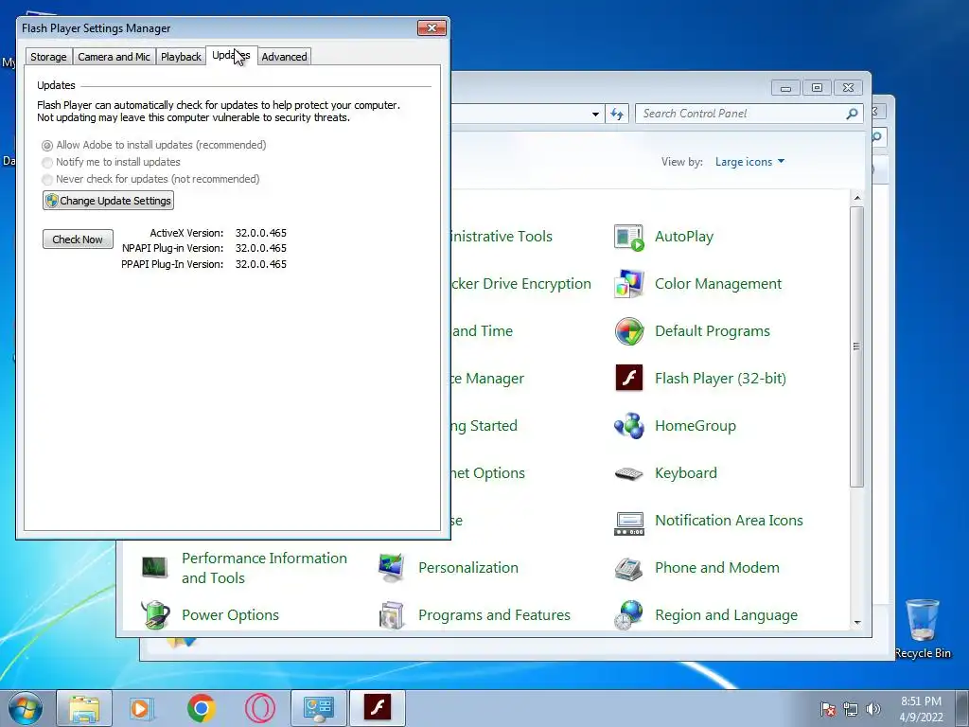Open the Recycle Bin desktop icon
This screenshot has width=969, height=727.
tap(923, 629)
